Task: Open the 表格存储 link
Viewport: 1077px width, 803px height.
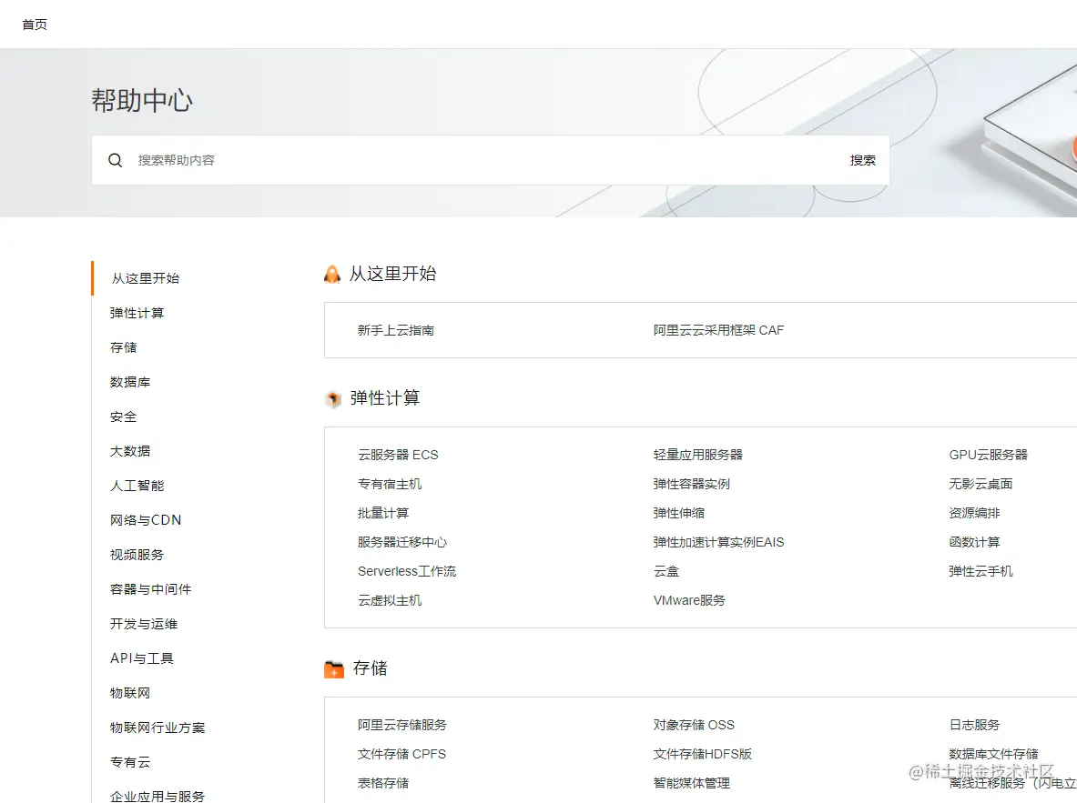Action: 383,783
